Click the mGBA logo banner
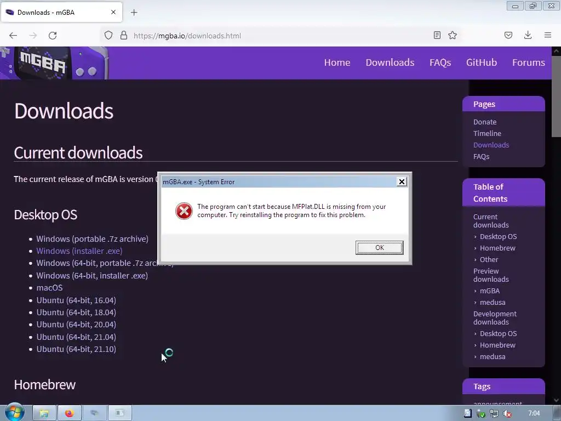Viewport: 561px width, 421px height. click(54, 63)
